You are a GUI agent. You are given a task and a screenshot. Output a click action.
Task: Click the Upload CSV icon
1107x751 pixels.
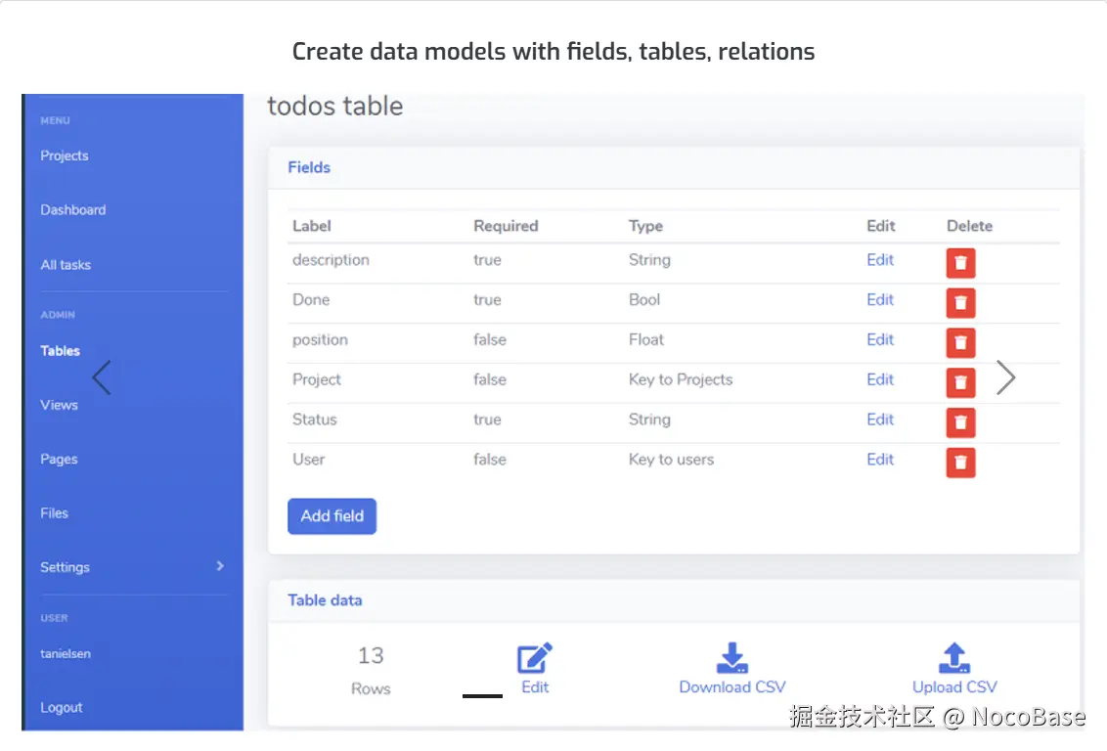tap(953, 659)
